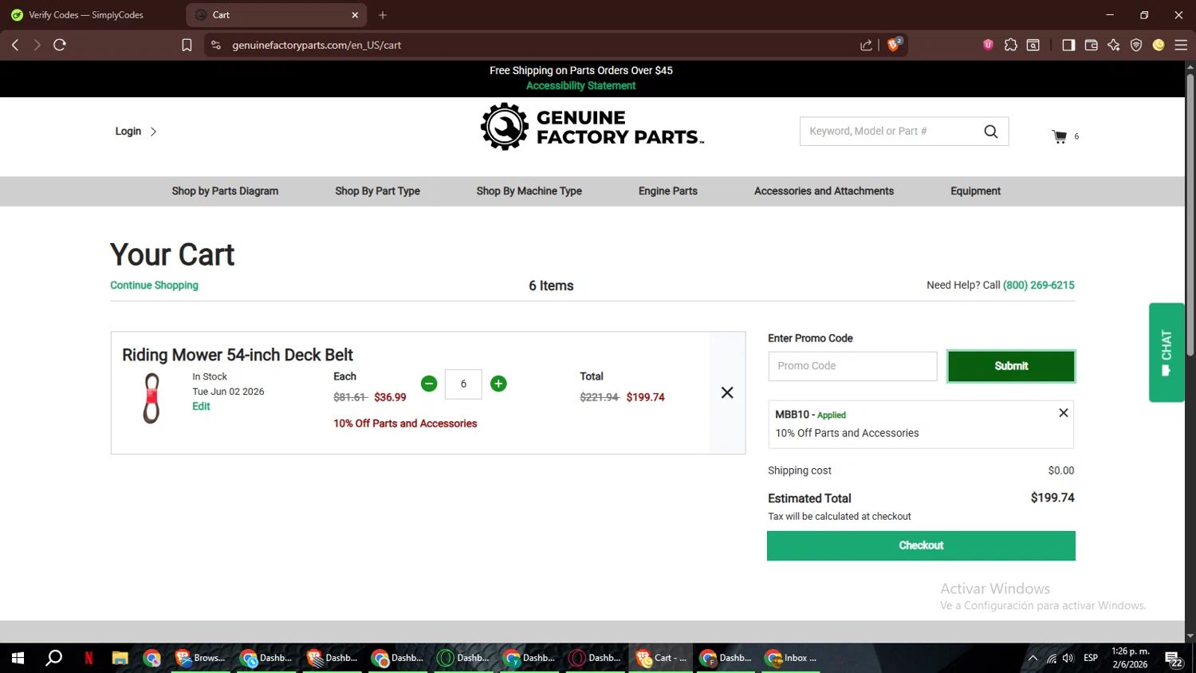Open Brave Wallet icon
Viewport: 1196px width, 673px height.
pos(1092,45)
